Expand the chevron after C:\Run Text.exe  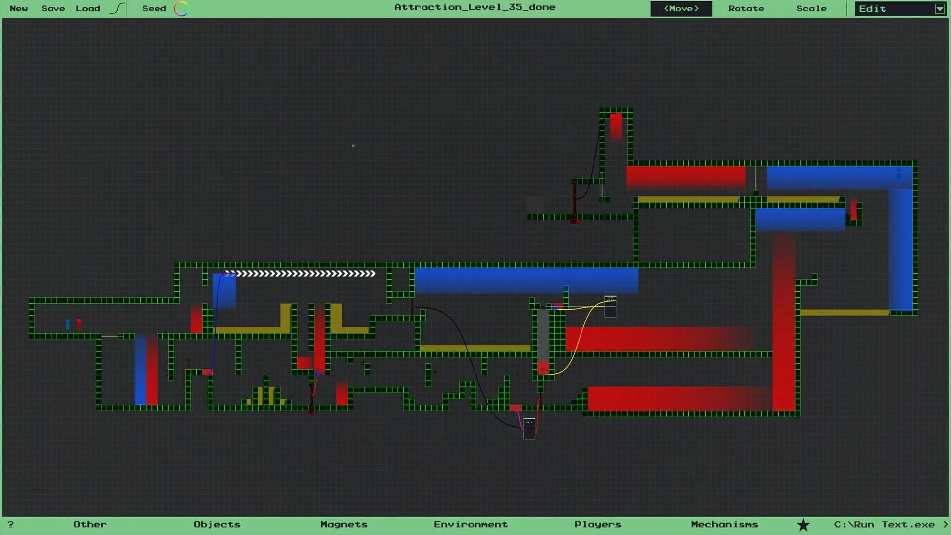tap(944, 524)
